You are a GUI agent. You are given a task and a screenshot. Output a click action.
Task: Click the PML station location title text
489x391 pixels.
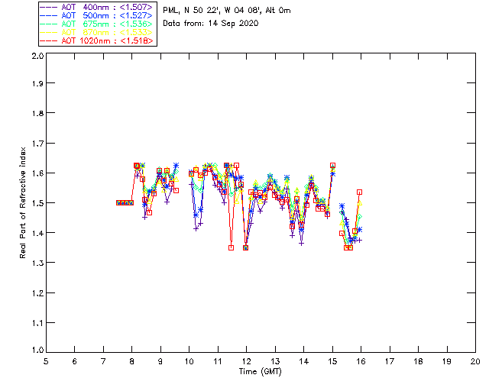pyautogui.click(x=227, y=11)
